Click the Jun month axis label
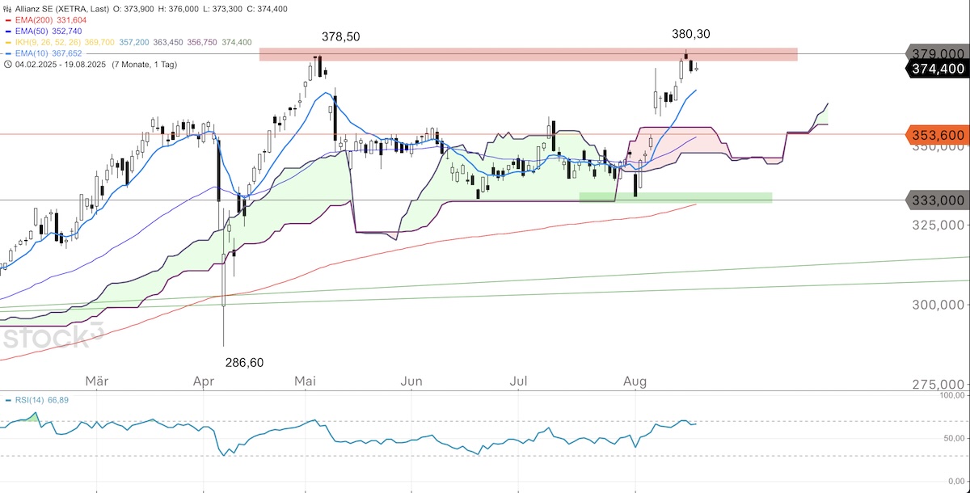Screen dimensions: 970x493 (x=412, y=380)
